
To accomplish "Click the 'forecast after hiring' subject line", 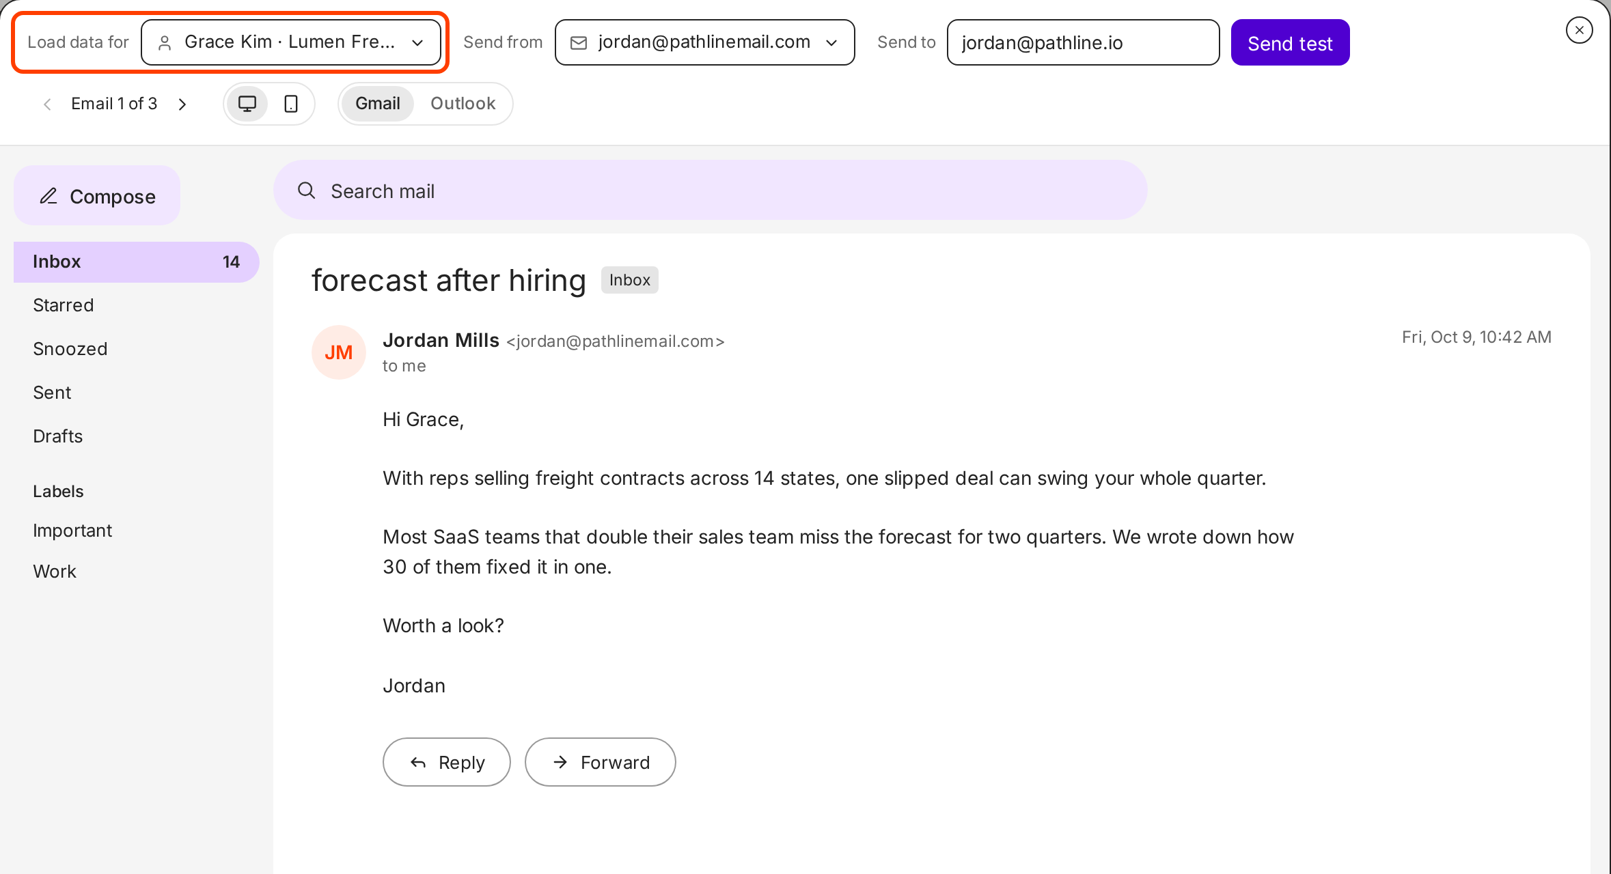I will 449,281.
